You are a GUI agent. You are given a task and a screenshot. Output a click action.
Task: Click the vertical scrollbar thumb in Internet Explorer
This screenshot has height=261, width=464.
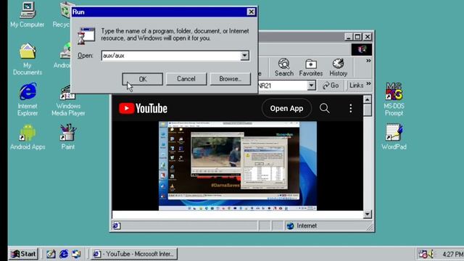click(x=368, y=110)
